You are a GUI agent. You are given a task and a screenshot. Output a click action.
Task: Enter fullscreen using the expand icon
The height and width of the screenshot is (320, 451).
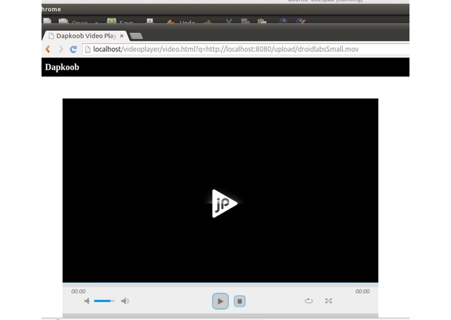(328, 301)
